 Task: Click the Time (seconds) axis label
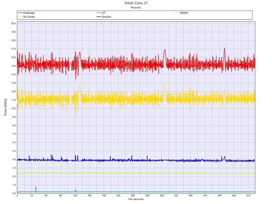click(136, 199)
